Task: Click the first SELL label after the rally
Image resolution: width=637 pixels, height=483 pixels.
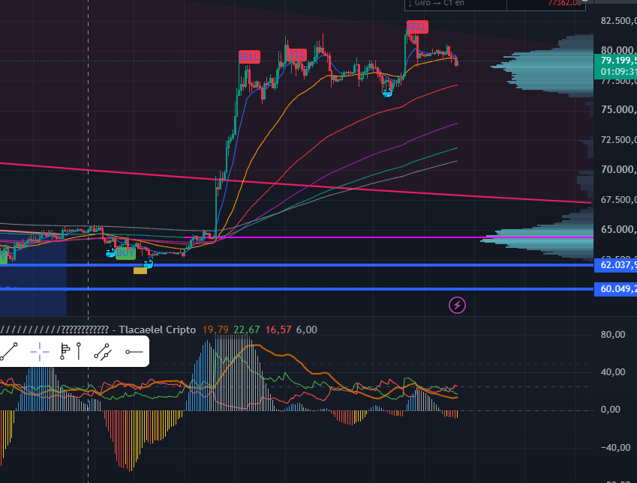Action: pos(249,57)
